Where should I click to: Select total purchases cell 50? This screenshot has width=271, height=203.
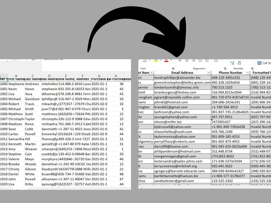(x=116, y=99)
